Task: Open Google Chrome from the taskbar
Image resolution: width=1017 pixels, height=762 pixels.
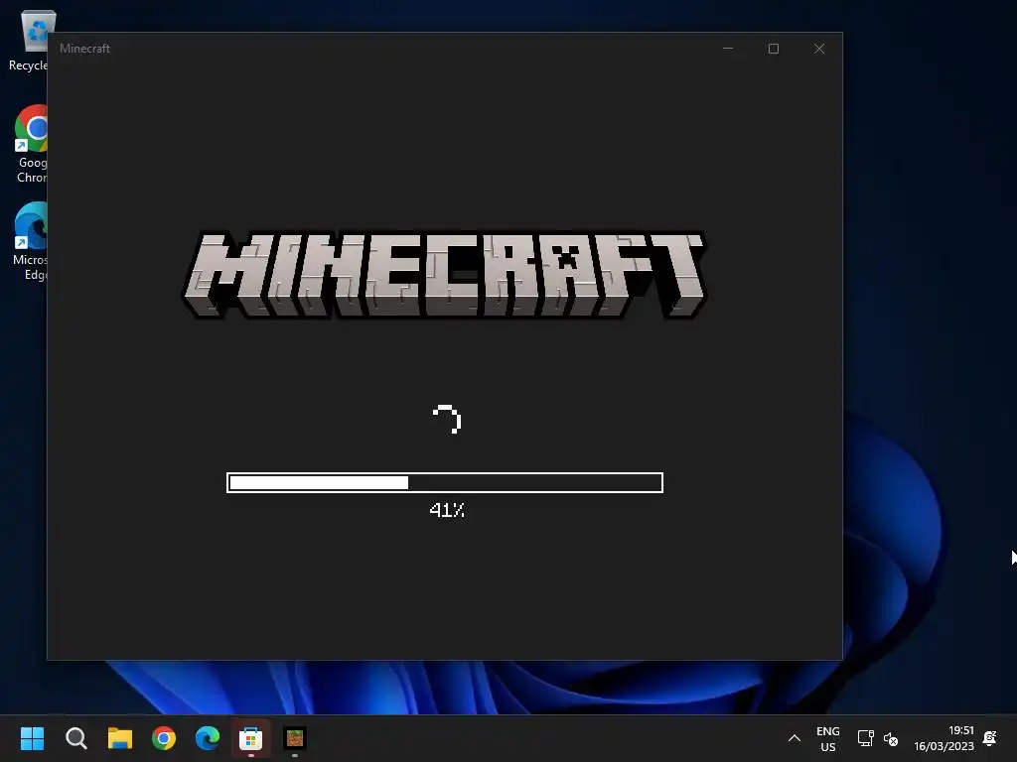Action: point(164,738)
